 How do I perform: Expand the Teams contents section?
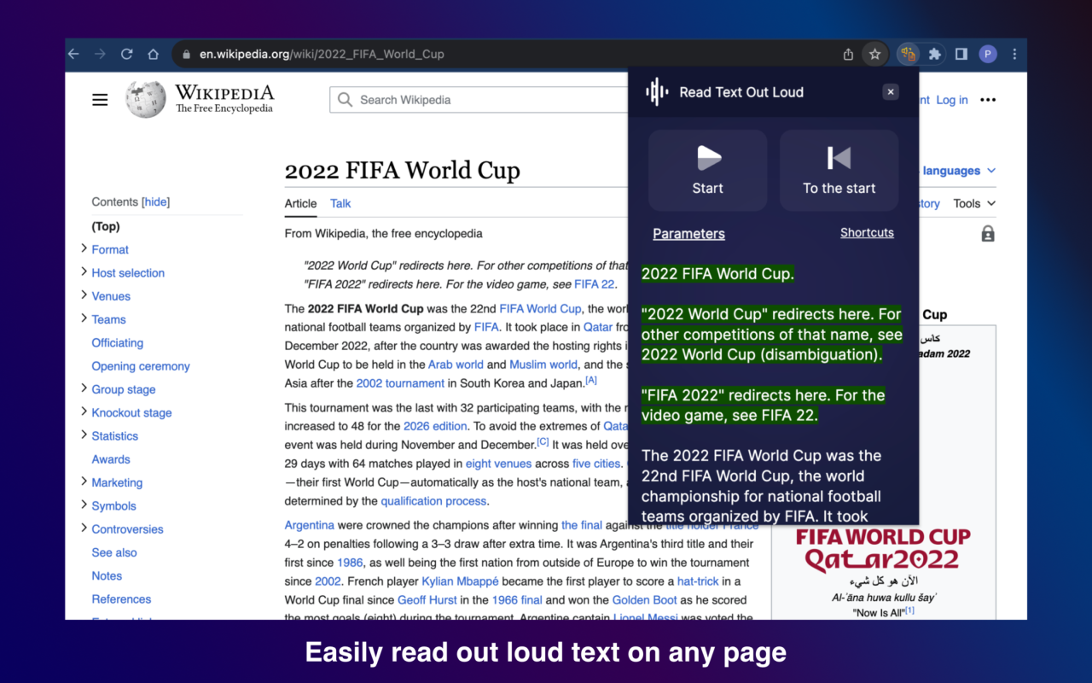pos(84,318)
